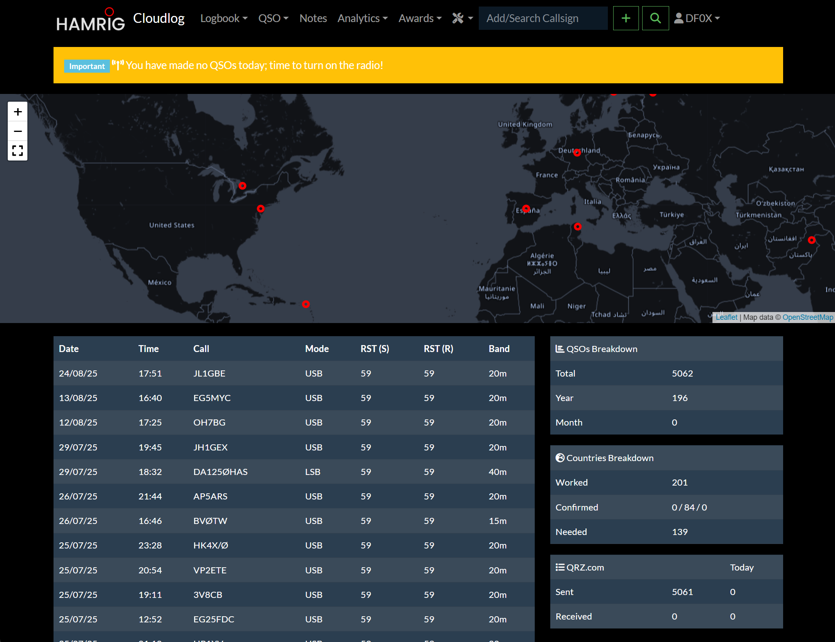Open the OpenStreetMap link
Viewport: 835px width, 642px height.
pyautogui.click(x=808, y=317)
